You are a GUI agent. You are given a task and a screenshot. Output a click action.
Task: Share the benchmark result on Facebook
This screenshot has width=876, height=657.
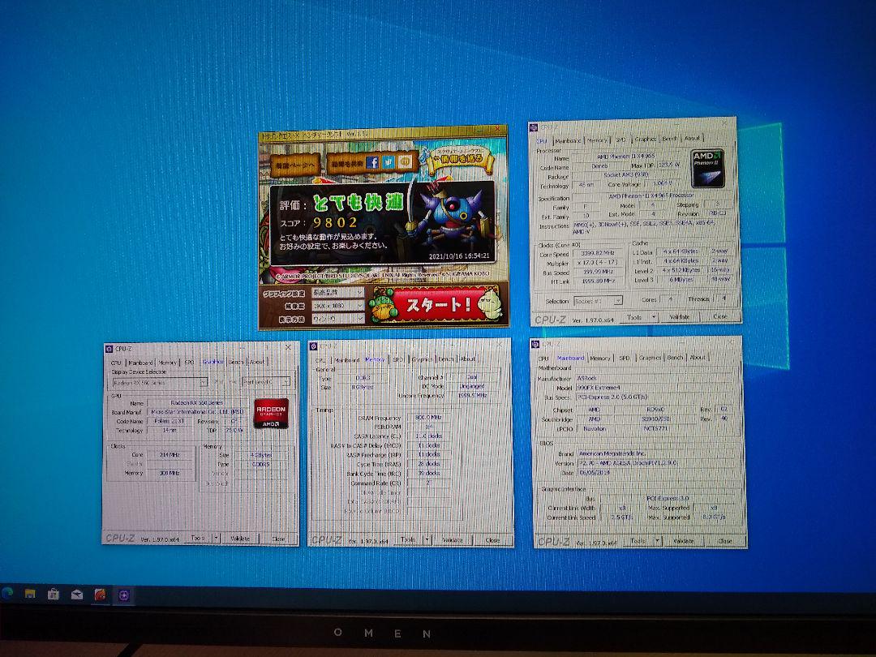pyautogui.click(x=372, y=162)
